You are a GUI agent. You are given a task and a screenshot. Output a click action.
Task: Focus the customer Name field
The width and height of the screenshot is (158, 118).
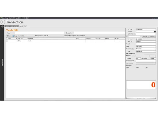pos(39,33)
